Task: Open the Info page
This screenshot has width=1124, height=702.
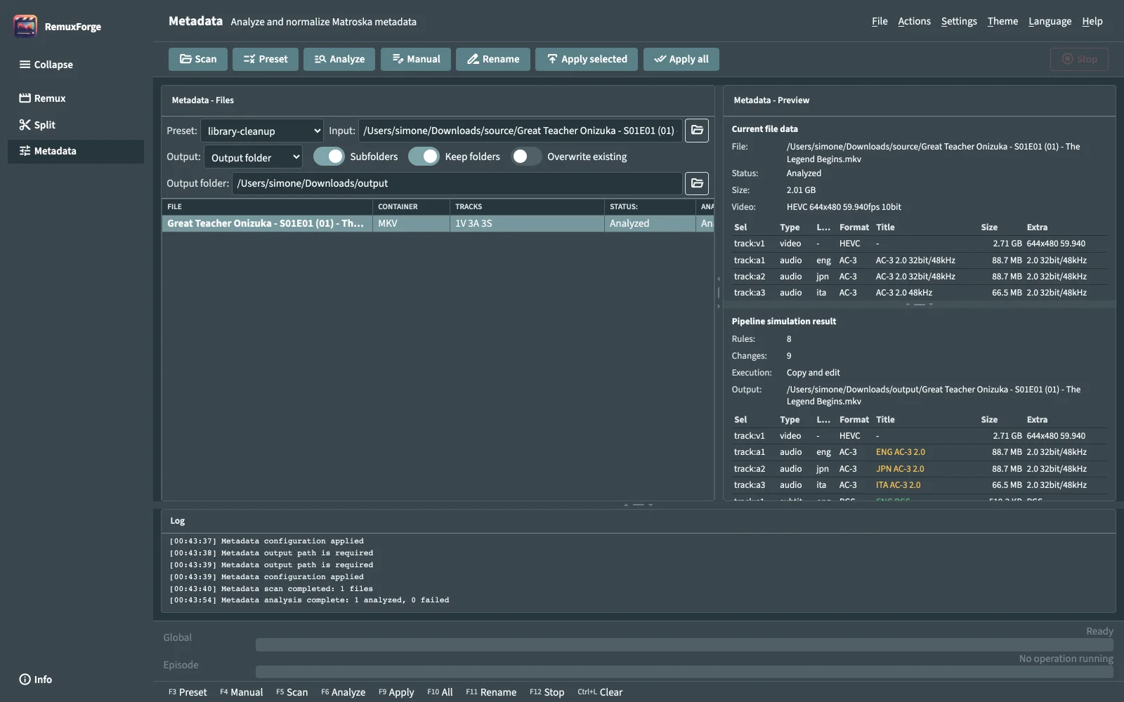Action: (36, 680)
